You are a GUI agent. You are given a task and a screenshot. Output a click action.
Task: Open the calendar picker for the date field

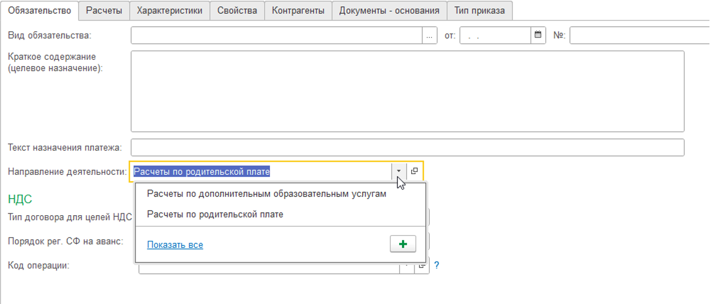pyautogui.click(x=538, y=35)
